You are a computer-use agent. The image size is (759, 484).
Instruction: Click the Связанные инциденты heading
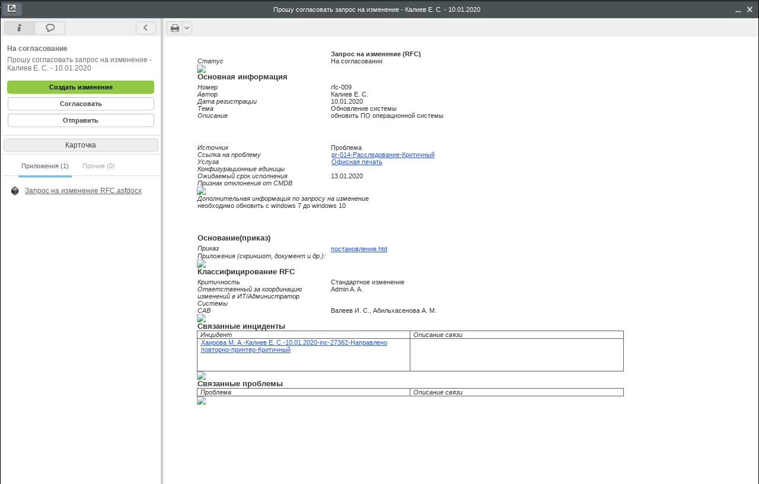(241, 326)
